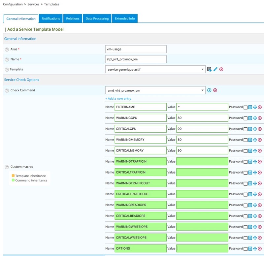
Task: Delete the FILTERNAME macro row
Action: click(260, 107)
